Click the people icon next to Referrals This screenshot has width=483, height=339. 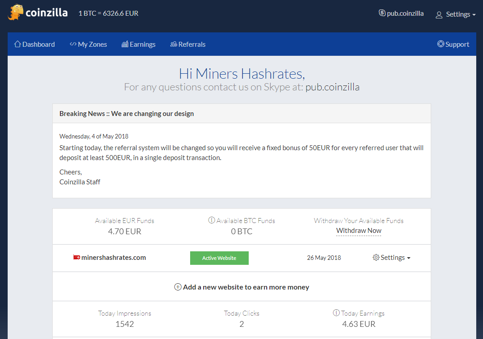tap(174, 44)
